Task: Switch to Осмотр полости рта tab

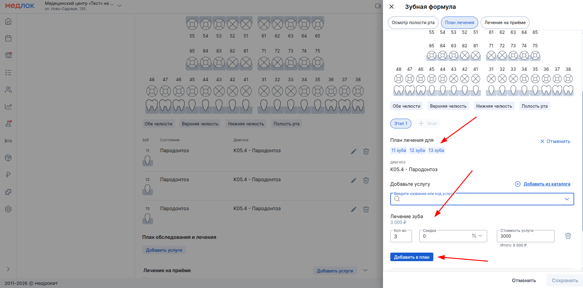Action: pos(413,23)
